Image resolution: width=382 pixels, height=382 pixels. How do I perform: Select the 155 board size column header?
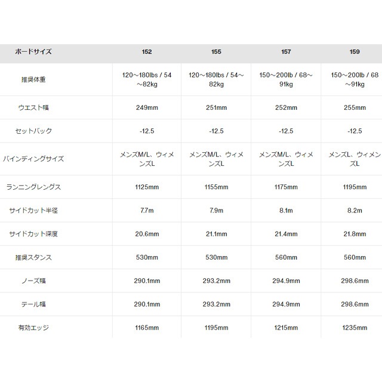point(216,52)
